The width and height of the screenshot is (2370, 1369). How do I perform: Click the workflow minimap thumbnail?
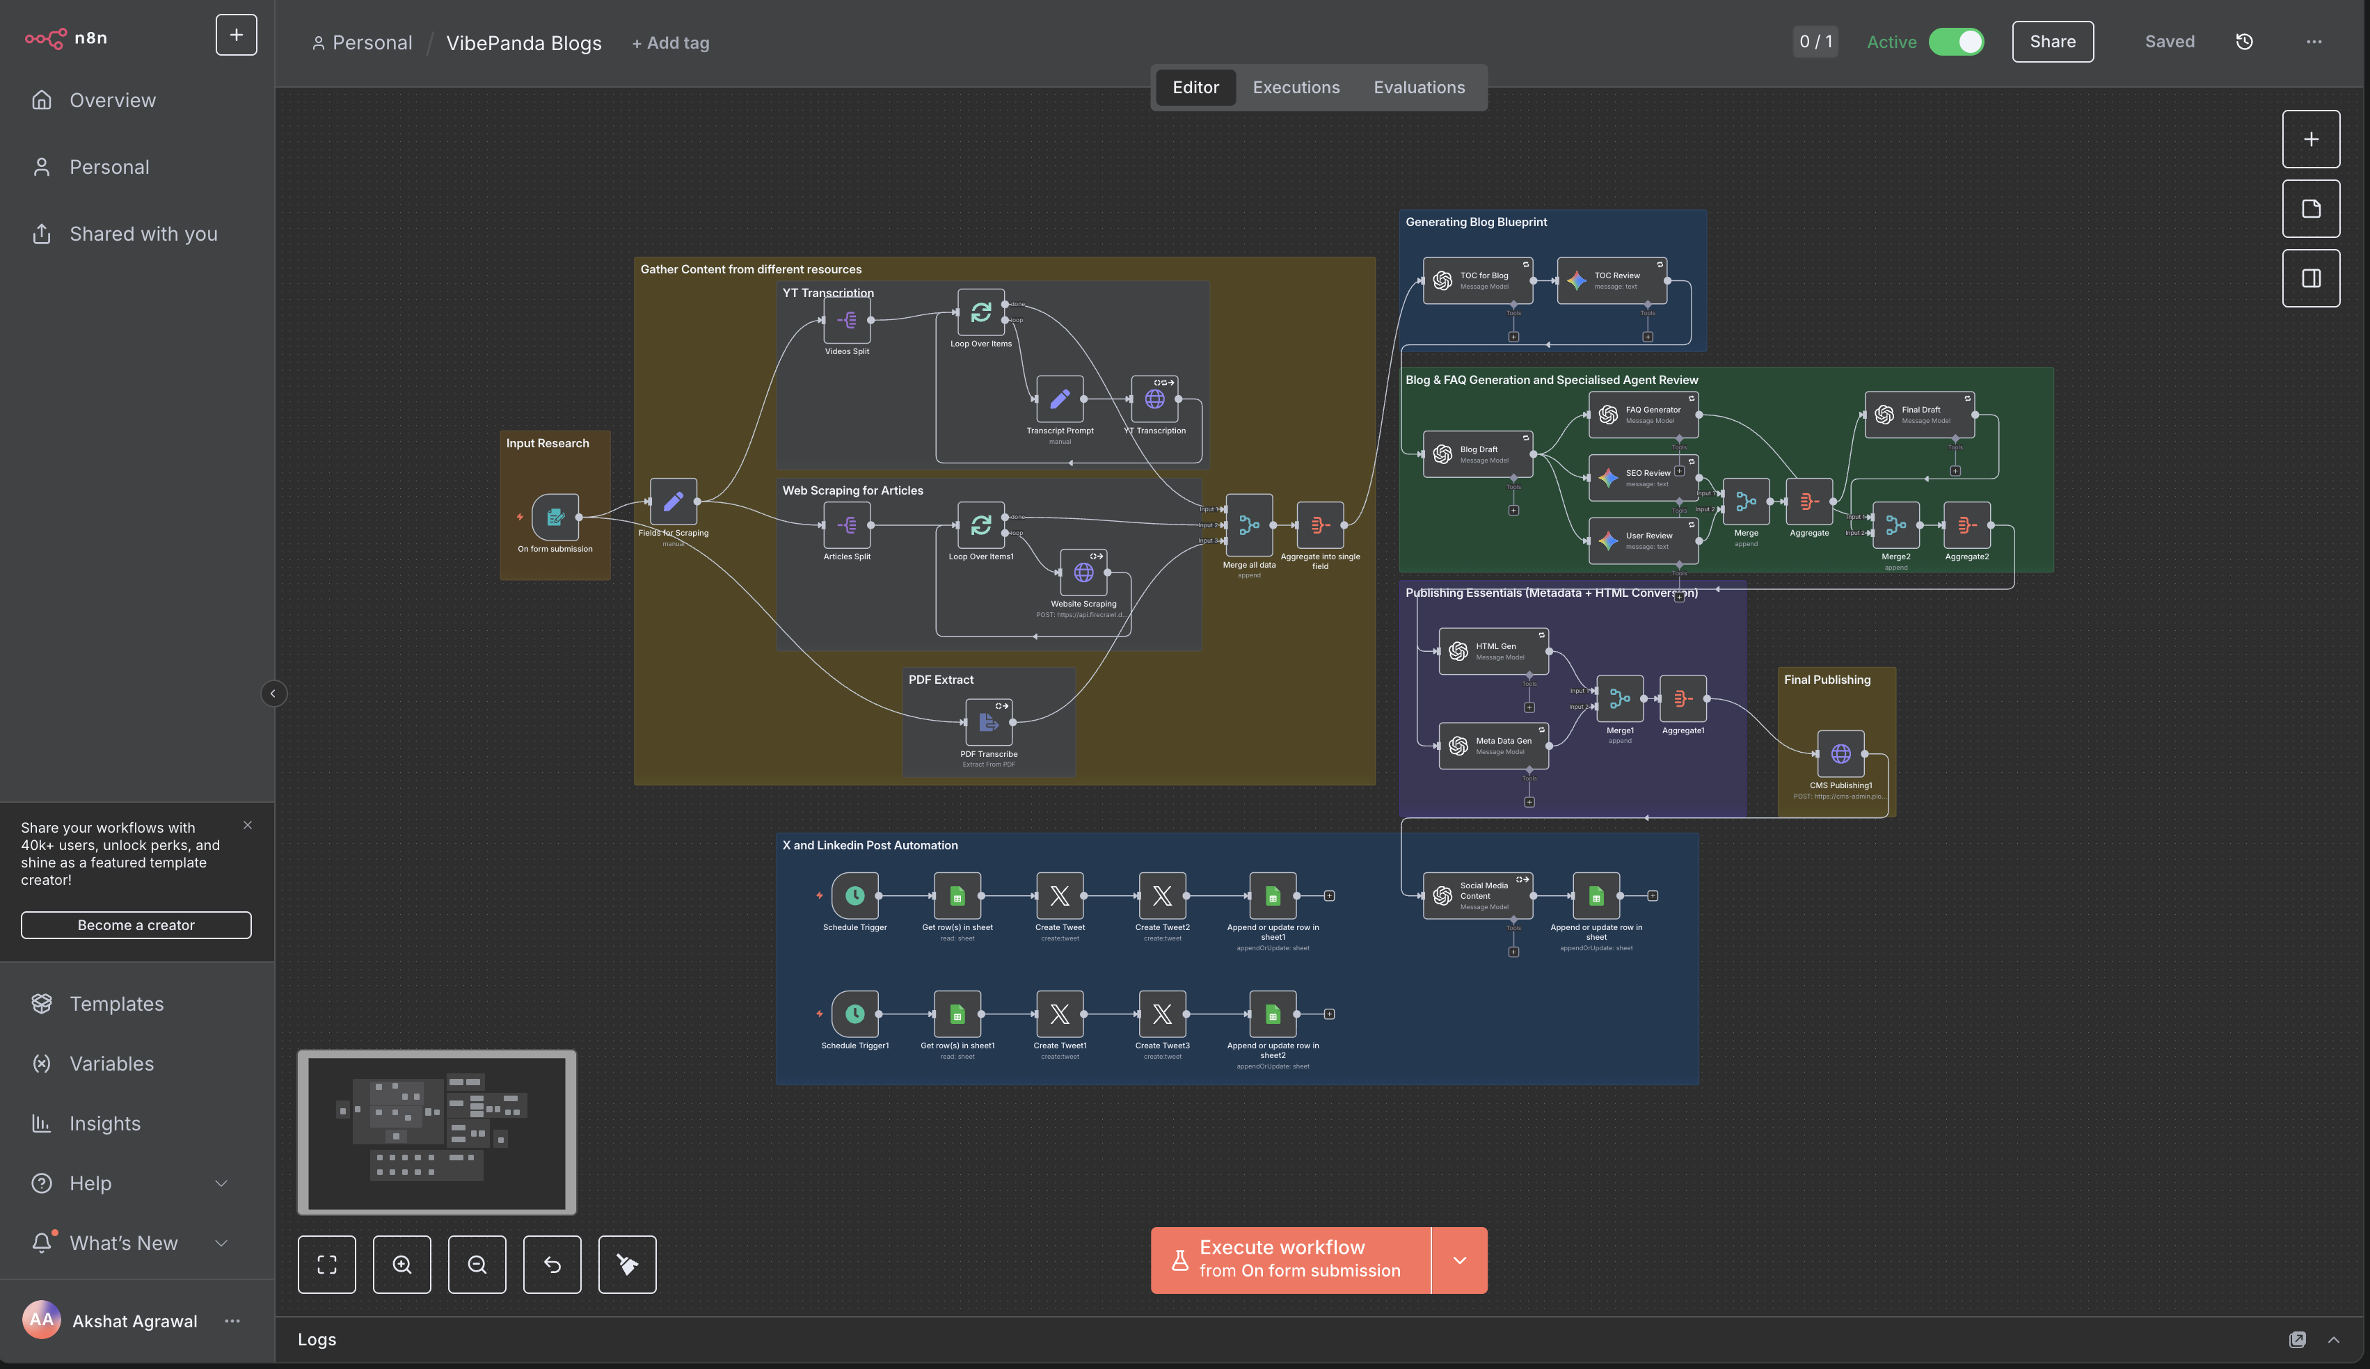click(x=436, y=1132)
